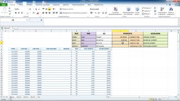Click the zoom out minus button in status bar

[163, 100]
